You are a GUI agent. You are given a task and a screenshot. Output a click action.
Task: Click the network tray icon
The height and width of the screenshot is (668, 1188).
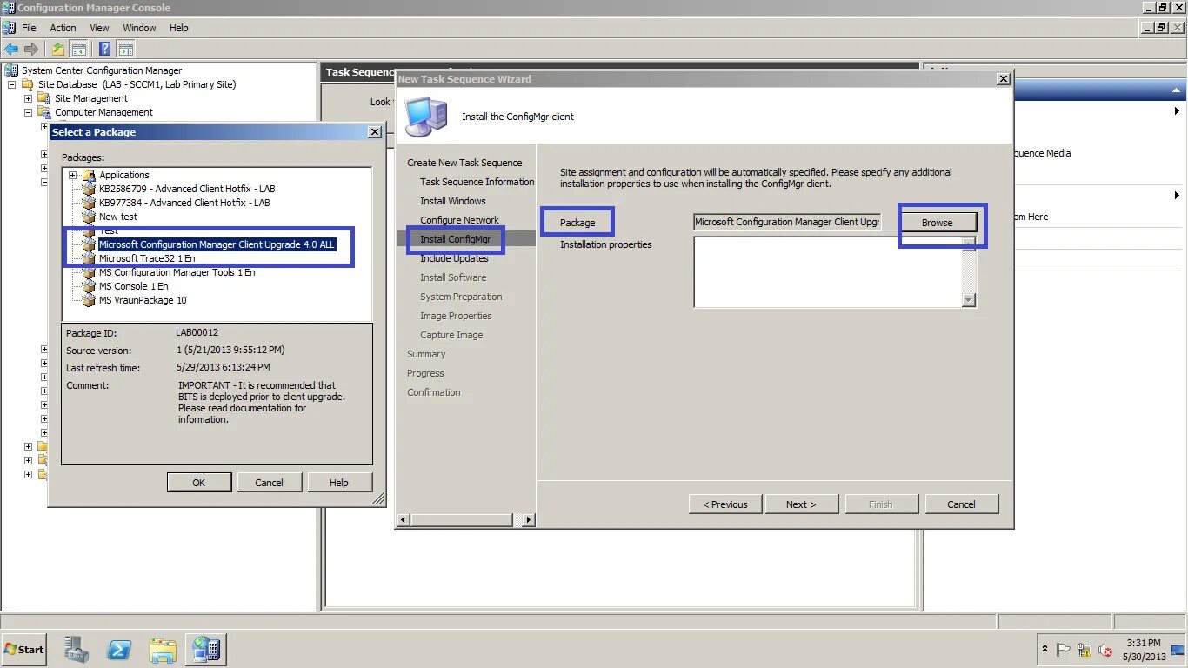[x=1085, y=650]
